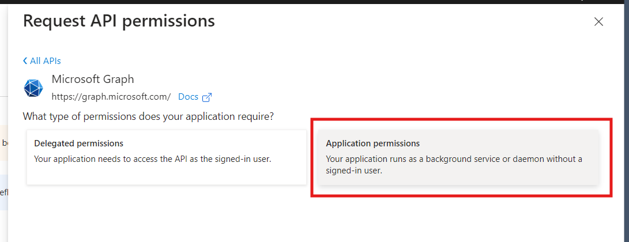Image resolution: width=629 pixels, height=242 pixels.
Task: Click the 'Application permissions' bold title text
Action: pyautogui.click(x=372, y=143)
